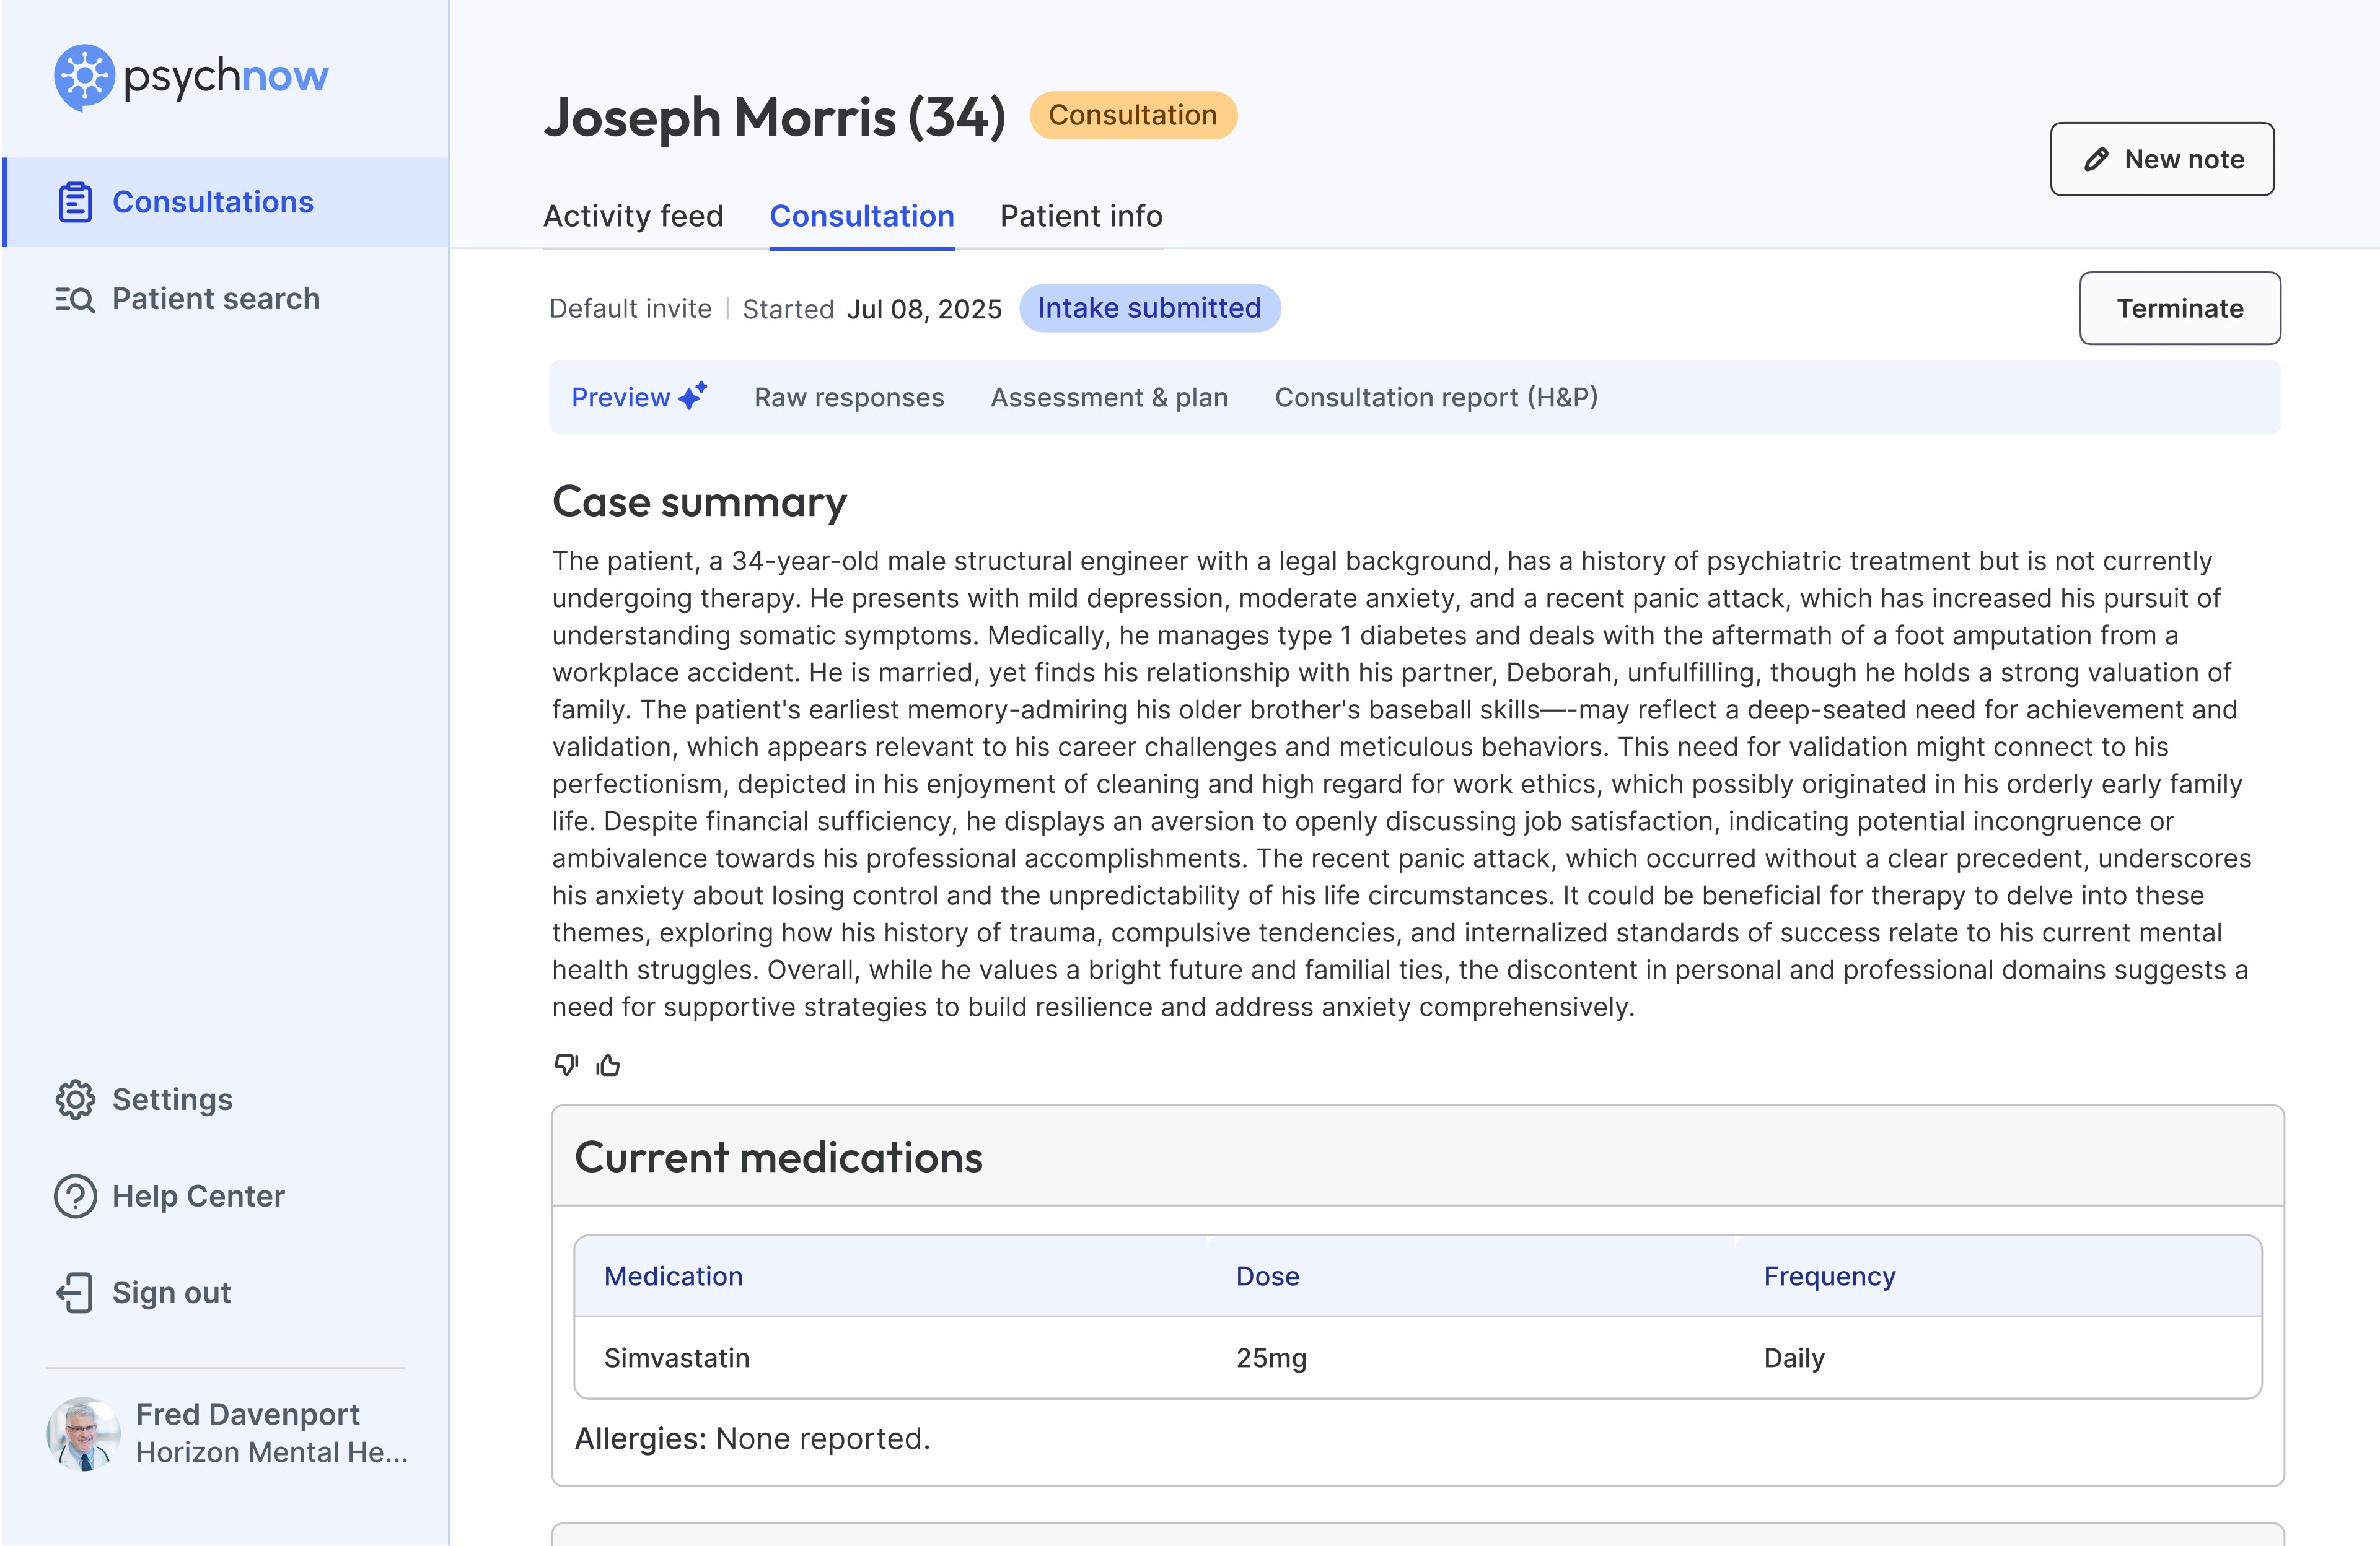Click the Settings gear icon

[x=75, y=1099]
